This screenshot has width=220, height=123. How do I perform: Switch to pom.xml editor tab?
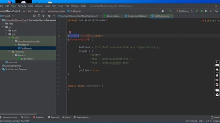click(79, 16)
